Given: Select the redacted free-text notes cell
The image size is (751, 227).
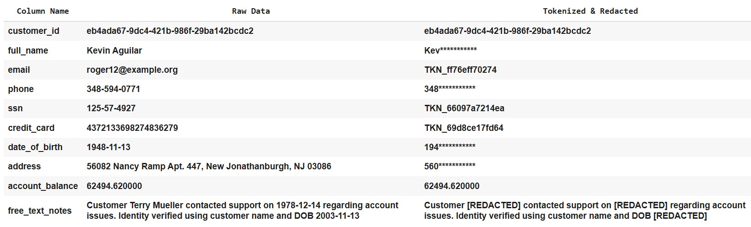Looking at the screenshot, I should point(584,211).
